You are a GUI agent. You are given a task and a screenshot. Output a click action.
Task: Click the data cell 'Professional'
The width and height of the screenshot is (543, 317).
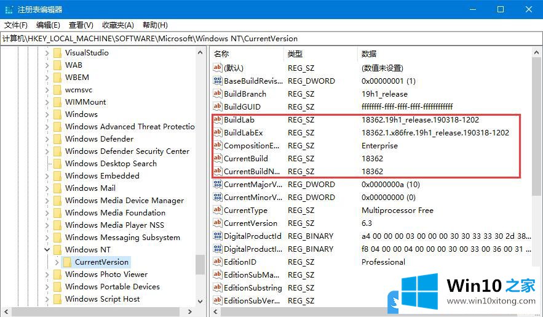[x=383, y=262]
